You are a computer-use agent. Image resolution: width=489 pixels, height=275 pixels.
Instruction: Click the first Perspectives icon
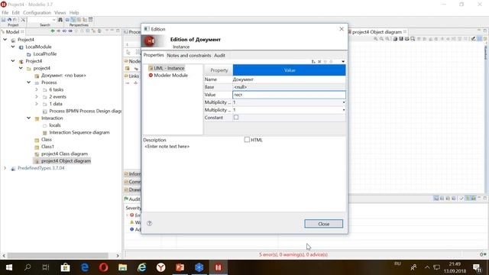pyautogui.click(x=67, y=20)
